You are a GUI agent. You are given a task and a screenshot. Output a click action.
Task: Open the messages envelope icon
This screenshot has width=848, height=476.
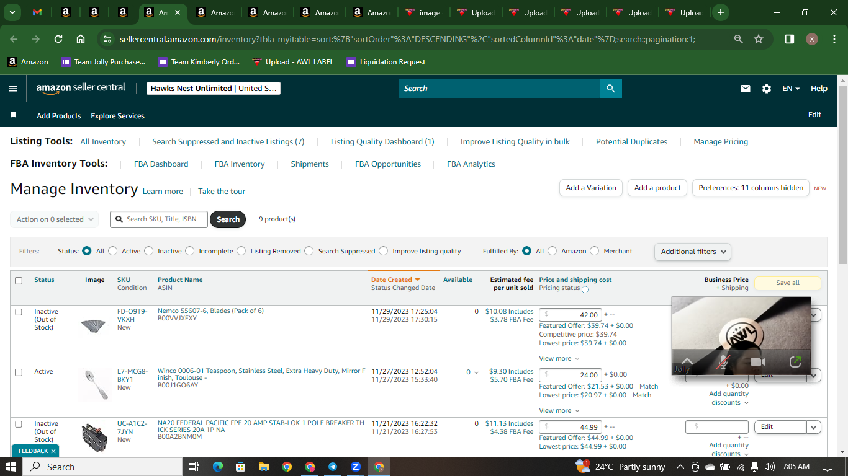pyautogui.click(x=746, y=89)
